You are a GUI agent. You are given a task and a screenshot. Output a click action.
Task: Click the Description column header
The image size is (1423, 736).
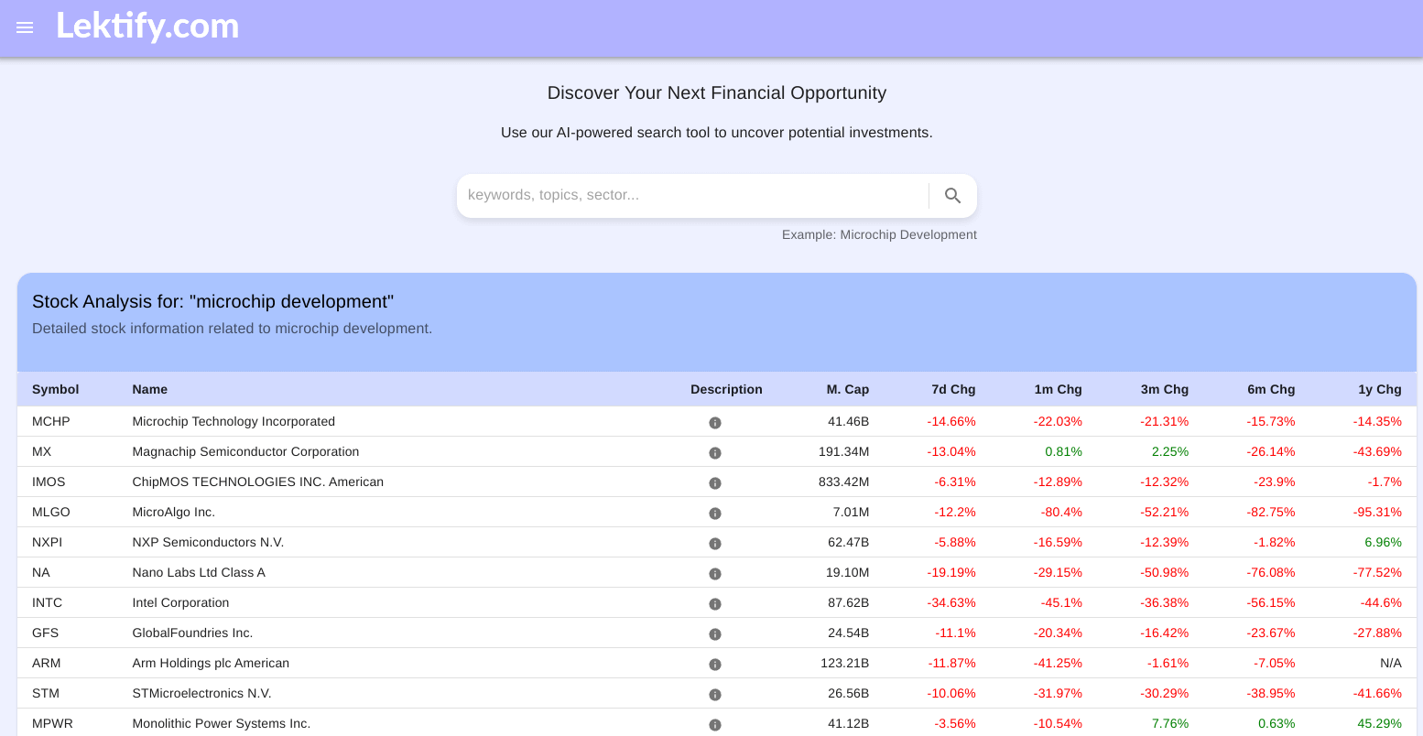coord(726,389)
